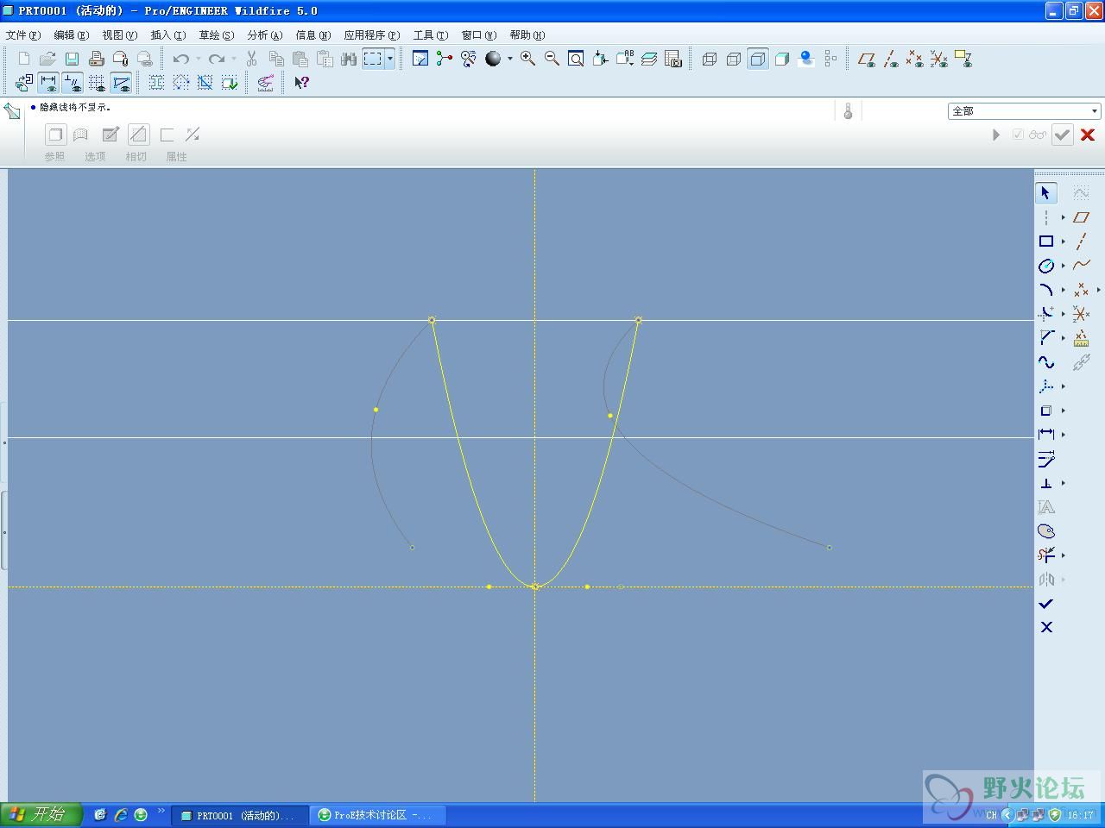Open the 文件 menu

23,35
